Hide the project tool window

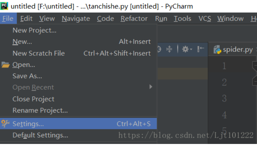click(x=201, y=49)
